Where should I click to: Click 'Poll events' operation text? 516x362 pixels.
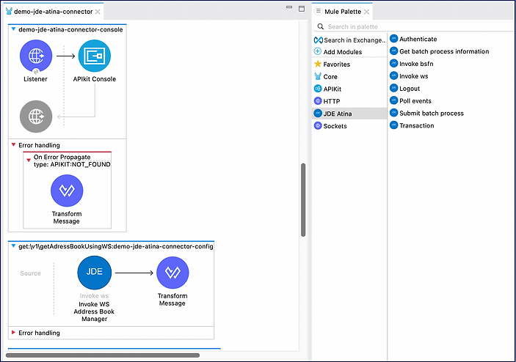[x=415, y=101]
